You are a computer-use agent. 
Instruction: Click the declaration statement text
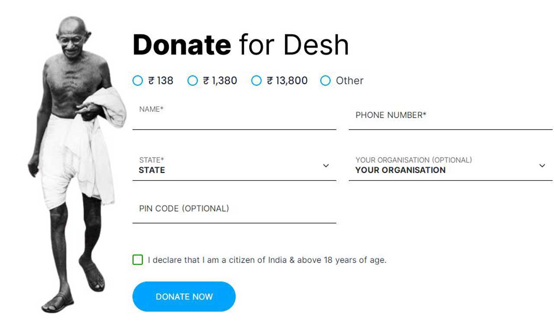266,260
